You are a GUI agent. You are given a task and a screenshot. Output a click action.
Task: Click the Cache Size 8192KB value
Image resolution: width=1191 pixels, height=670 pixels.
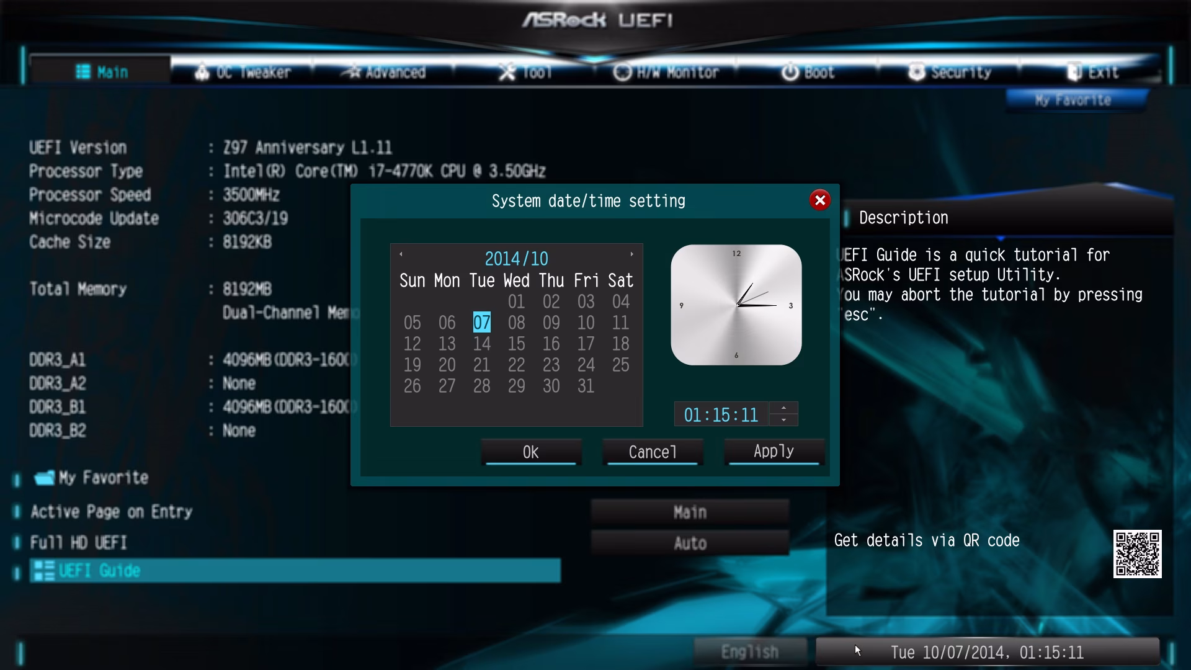[248, 242]
